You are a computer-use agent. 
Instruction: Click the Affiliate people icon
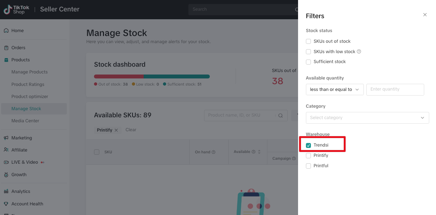pyautogui.click(x=6, y=150)
